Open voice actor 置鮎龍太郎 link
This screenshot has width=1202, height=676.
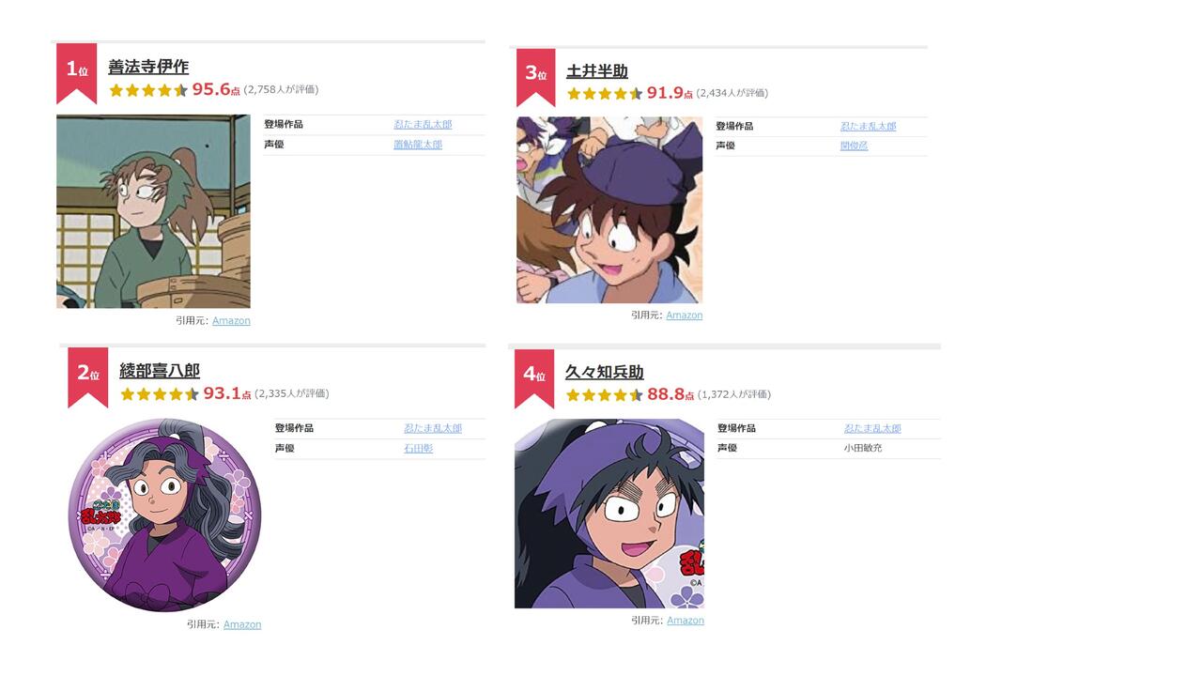pyautogui.click(x=418, y=145)
